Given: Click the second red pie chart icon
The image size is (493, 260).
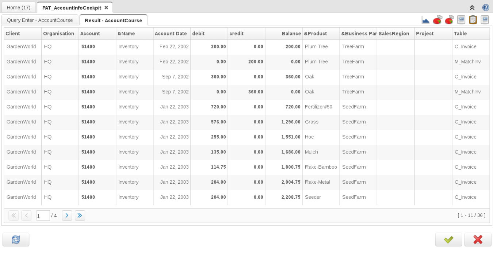Looking at the screenshot, I should (449, 20).
